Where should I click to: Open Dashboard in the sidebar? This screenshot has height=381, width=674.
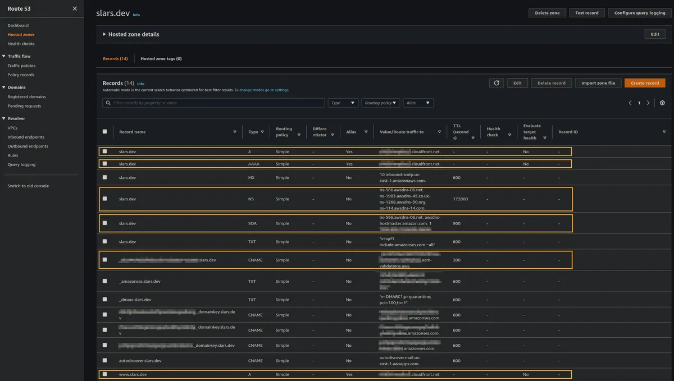pos(18,25)
